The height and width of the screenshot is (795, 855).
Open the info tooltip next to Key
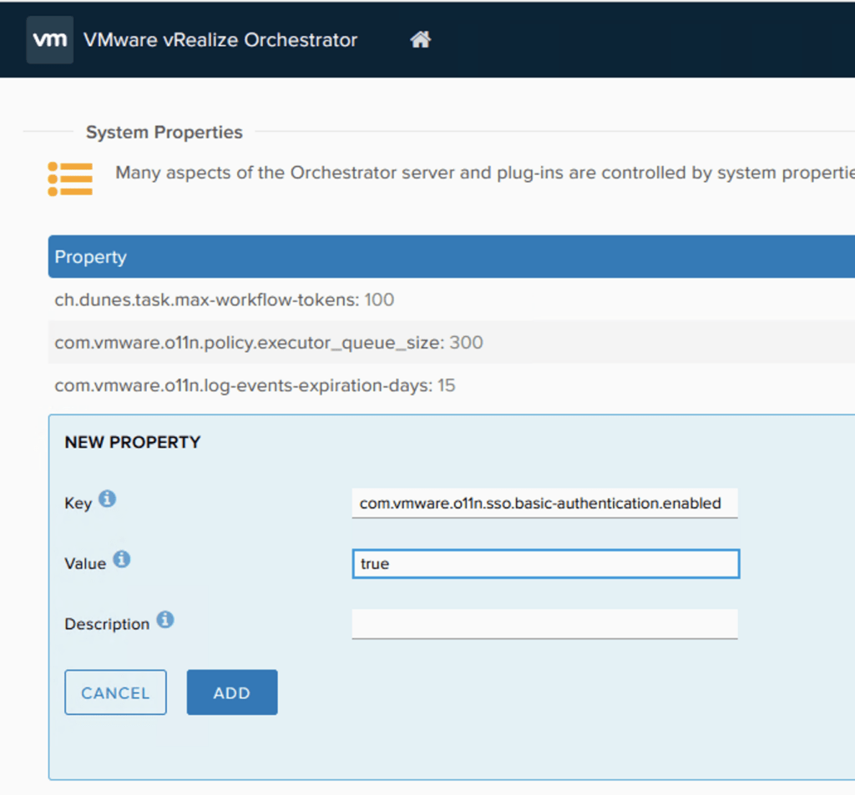(107, 499)
